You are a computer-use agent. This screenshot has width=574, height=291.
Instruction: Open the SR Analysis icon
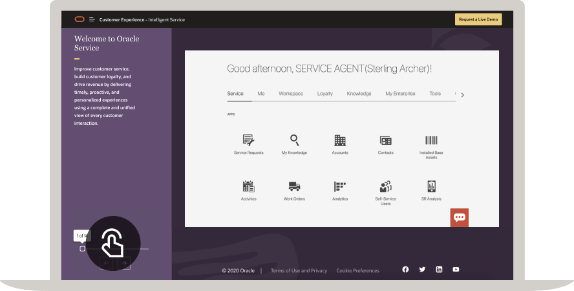431,186
